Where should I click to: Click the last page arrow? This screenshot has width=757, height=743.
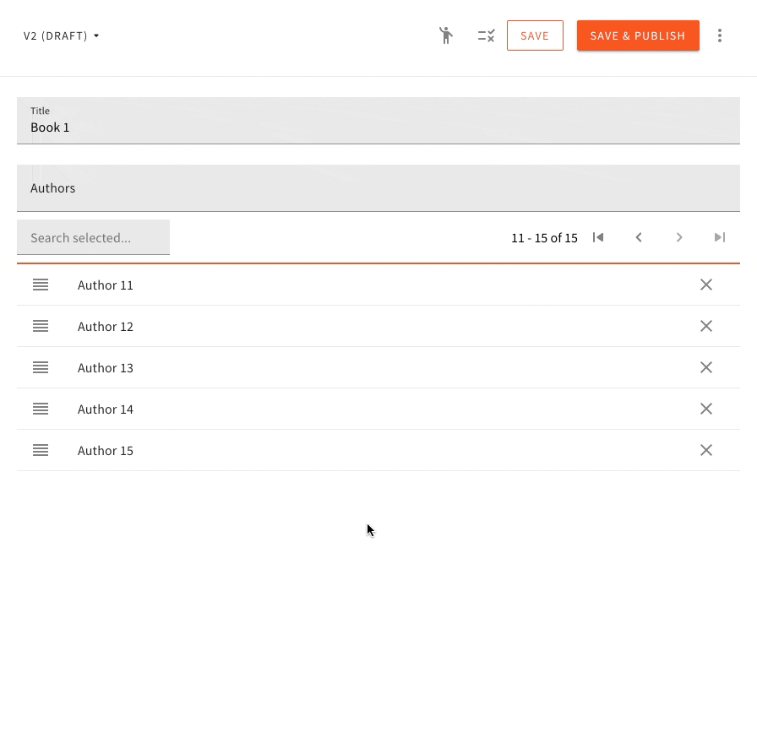click(720, 237)
